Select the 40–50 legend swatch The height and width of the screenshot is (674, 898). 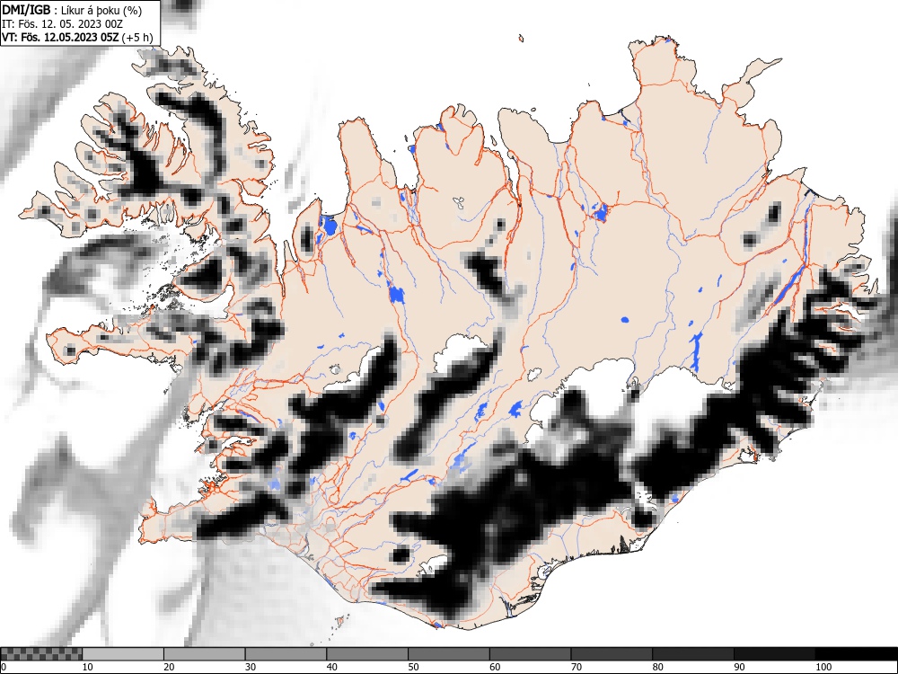[367, 654]
